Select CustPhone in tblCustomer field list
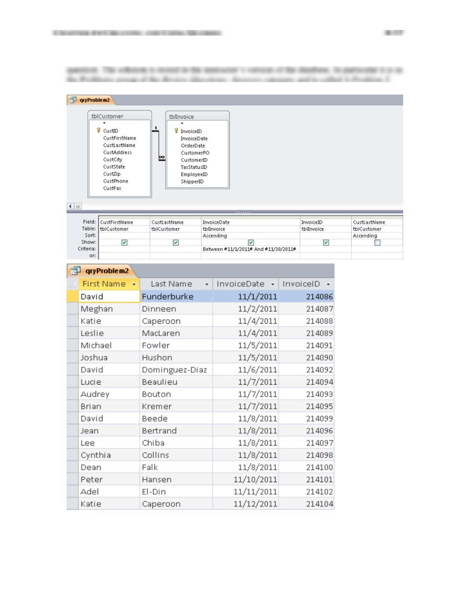This screenshot has height=592, width=457. click(115, 181)
